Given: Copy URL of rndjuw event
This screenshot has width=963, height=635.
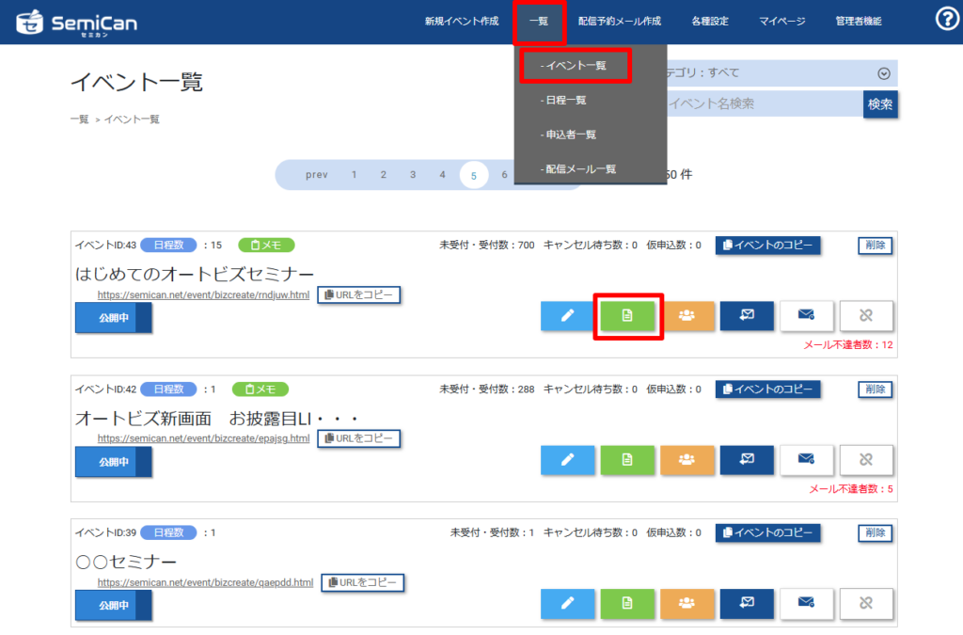Looking at the screenshot, I should click(x=359, y=294).
